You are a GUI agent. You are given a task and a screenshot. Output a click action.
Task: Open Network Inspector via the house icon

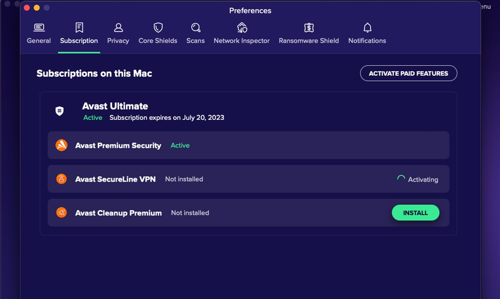[242, 27]
